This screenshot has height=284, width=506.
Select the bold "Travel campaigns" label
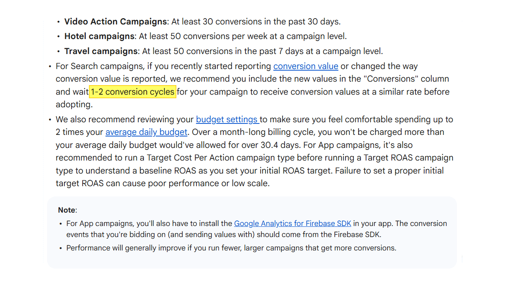click(x=101, y=51)
